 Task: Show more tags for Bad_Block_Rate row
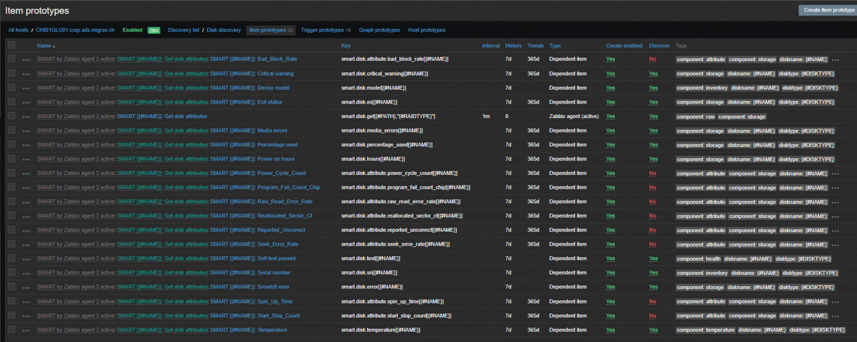(x=835, y=60)
